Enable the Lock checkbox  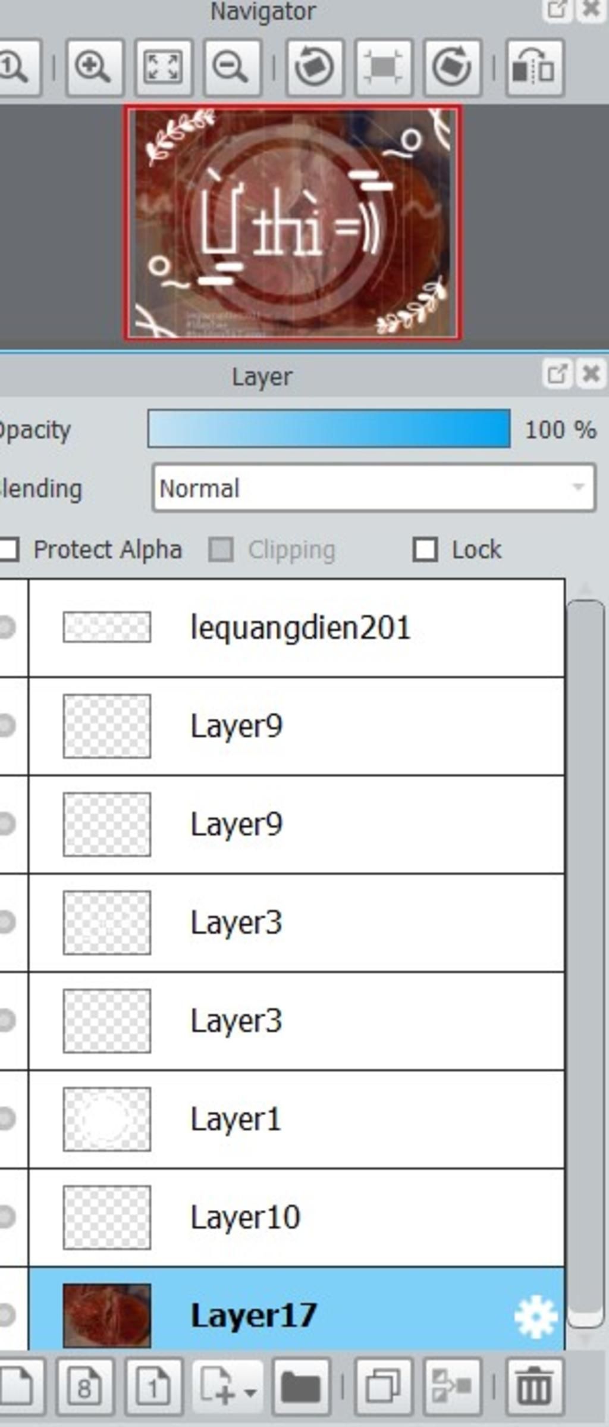pos(425,549)
